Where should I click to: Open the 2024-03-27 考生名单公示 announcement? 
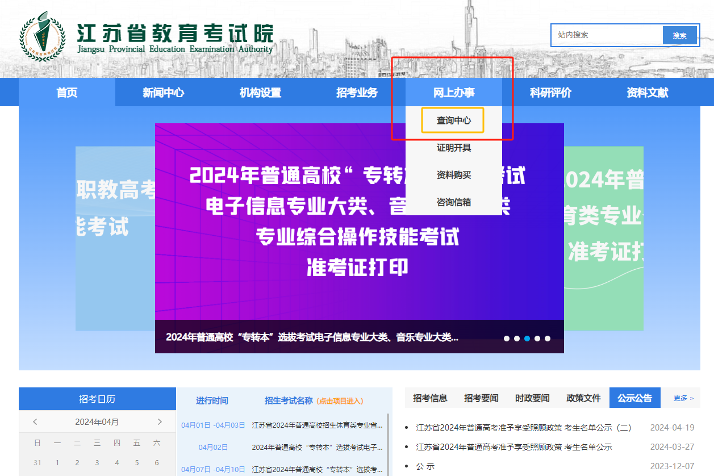514,447
